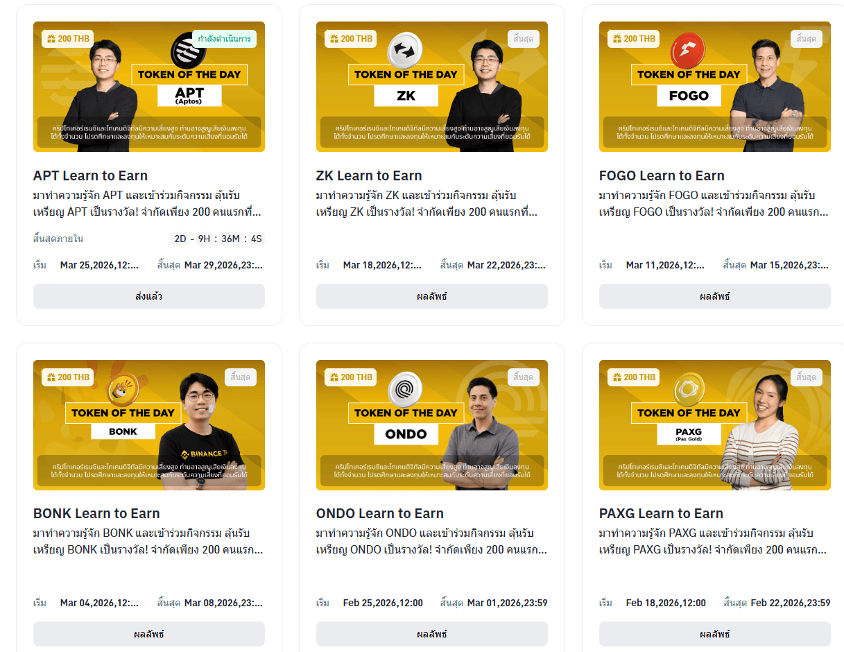The width and height of the screenshot is (844, 652).
Task: Click the gold PAXG coin icon
Action: [x=689, y=391]
